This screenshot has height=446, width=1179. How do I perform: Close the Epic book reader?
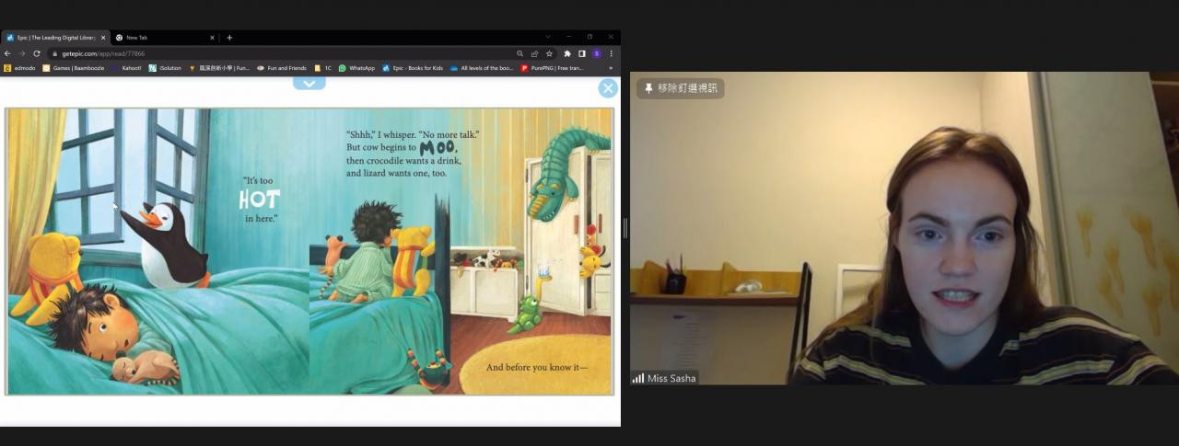(x=608, y=88)
